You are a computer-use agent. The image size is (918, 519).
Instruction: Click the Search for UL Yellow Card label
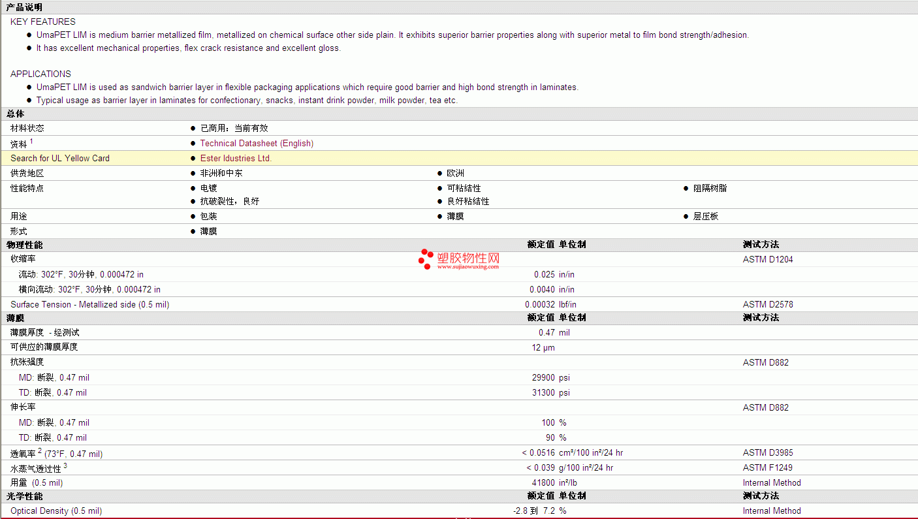click(60, 159)
